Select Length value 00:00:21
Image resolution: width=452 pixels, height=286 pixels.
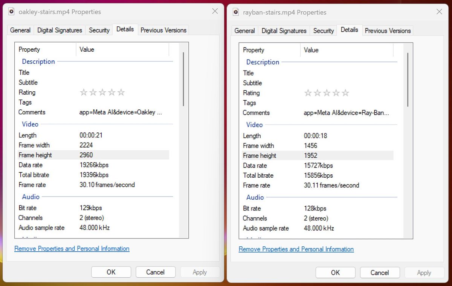pyautogui.click(x=91, y=135)
